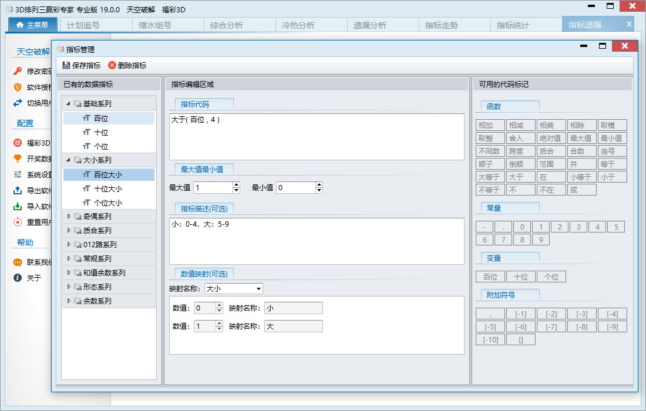Click the red delete indicator (删除指标) icon

[112, 65]
